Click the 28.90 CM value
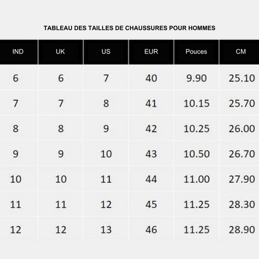 click(x=242, y=230)
